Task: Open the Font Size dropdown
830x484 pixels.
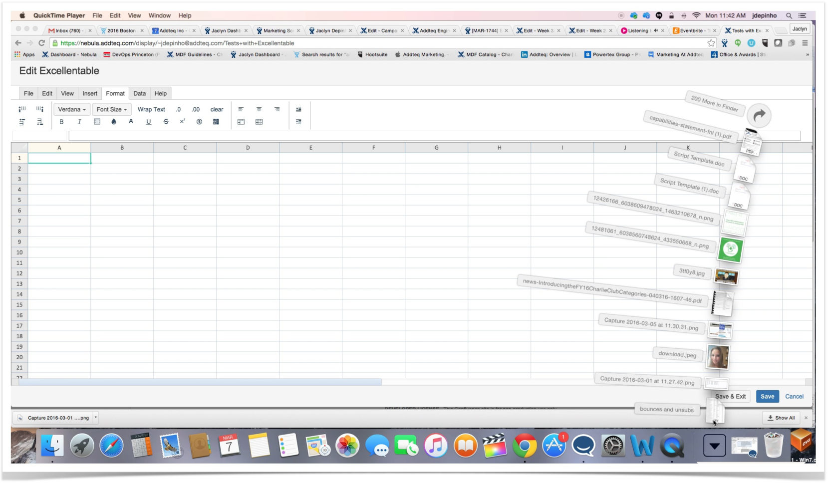Action: tap(111, 109)
